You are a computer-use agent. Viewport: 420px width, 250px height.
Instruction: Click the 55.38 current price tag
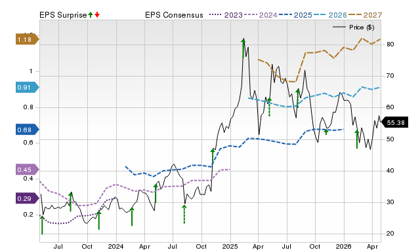click(394, 122)
